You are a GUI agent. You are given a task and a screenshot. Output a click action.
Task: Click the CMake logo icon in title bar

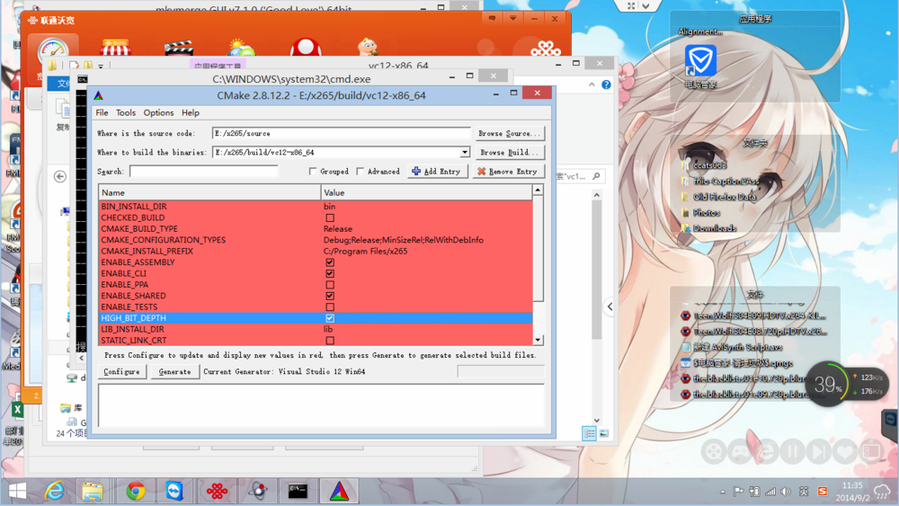click(98, 95)
